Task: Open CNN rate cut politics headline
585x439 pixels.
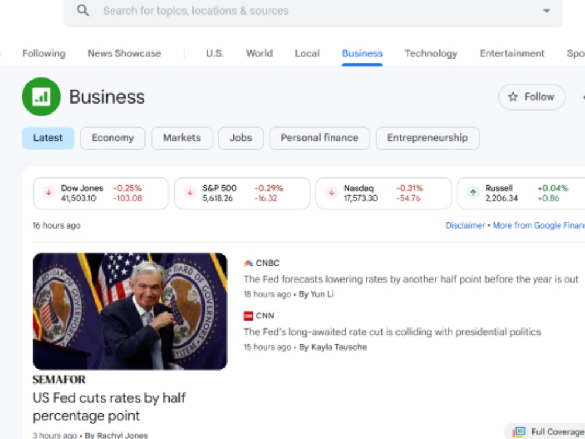Action: (x=392, y=332)
